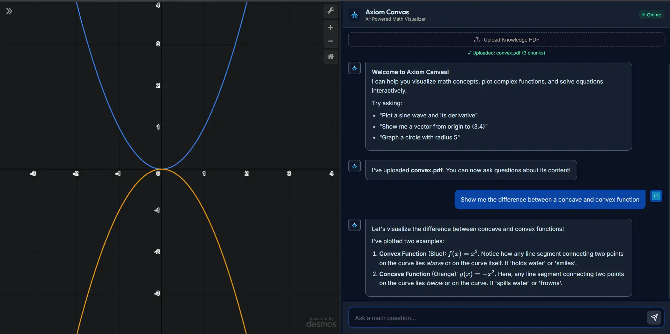
Task: Click bot avatar next to concave-convex answer
Action: coord(354,225)
